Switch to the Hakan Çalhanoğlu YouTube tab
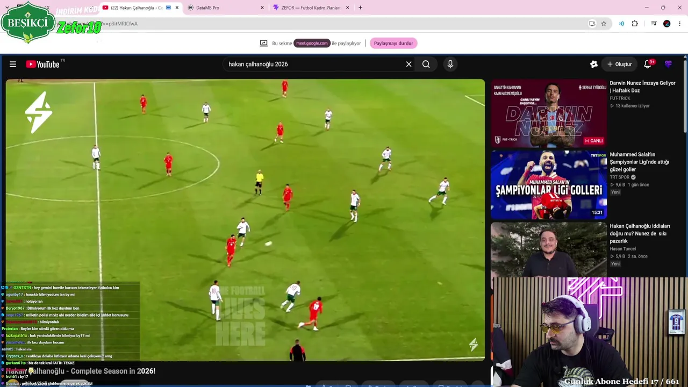Screen dimensions: 688x387 pyautogui.click(x=137, y=8)
